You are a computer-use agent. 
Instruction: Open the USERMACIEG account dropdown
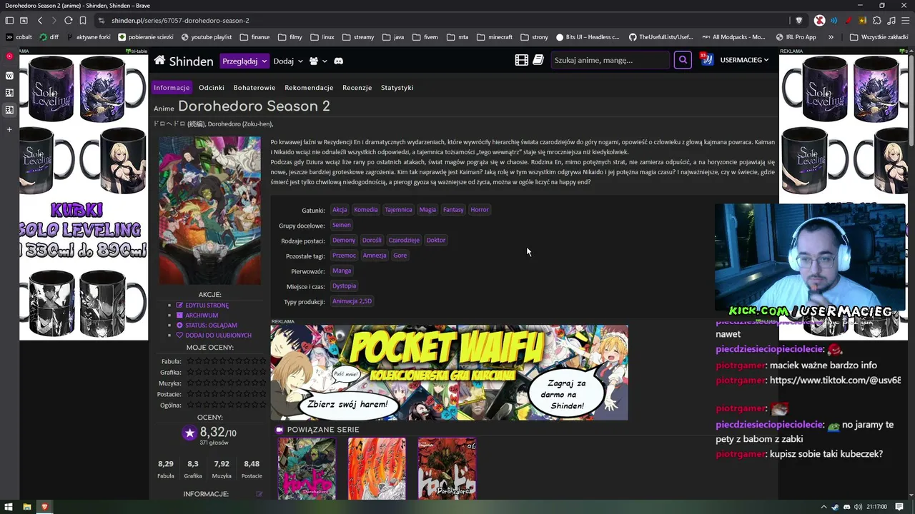coord(744,60)
